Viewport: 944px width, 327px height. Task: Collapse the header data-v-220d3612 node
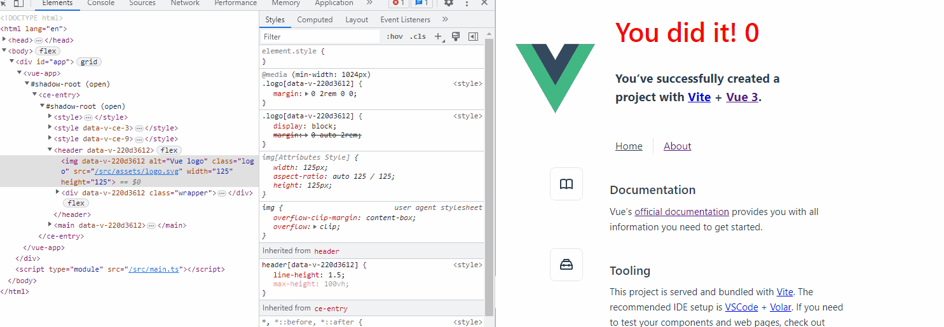click(x=50, y=150)
